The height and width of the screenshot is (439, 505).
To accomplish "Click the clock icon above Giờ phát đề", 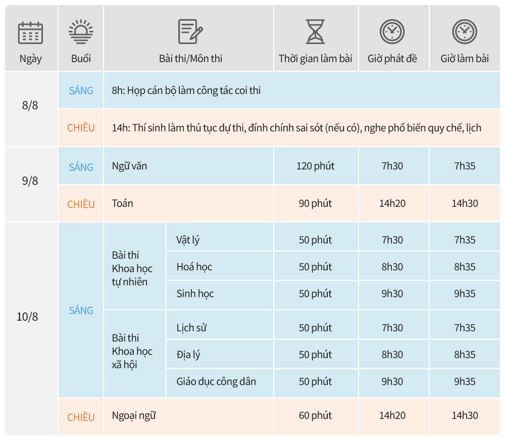I will tap(392, 32).
